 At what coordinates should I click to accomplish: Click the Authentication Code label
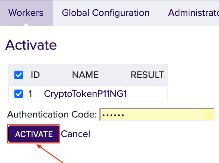(x=52, y=115)
